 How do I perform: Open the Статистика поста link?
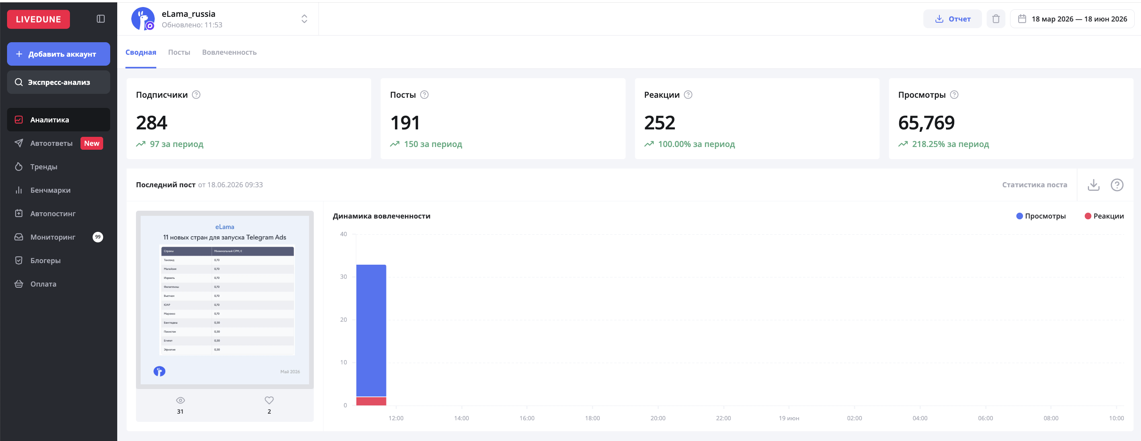(x=1034, y=185)
